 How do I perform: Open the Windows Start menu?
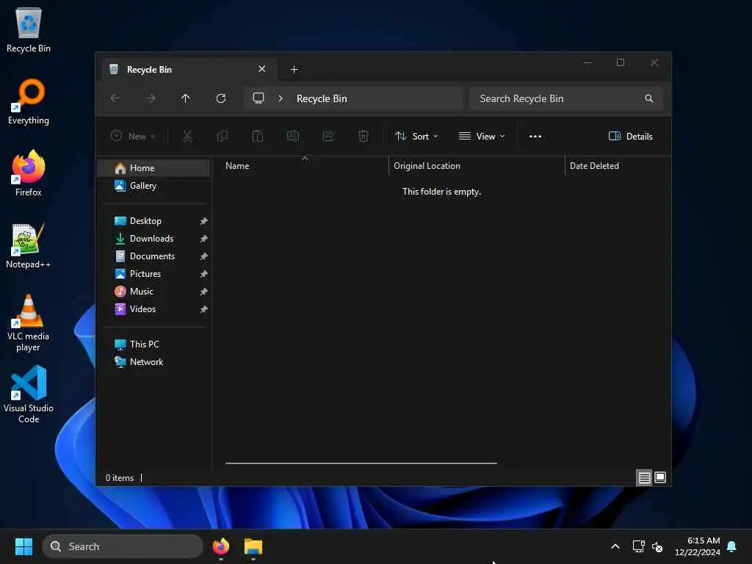click(23, 546)
